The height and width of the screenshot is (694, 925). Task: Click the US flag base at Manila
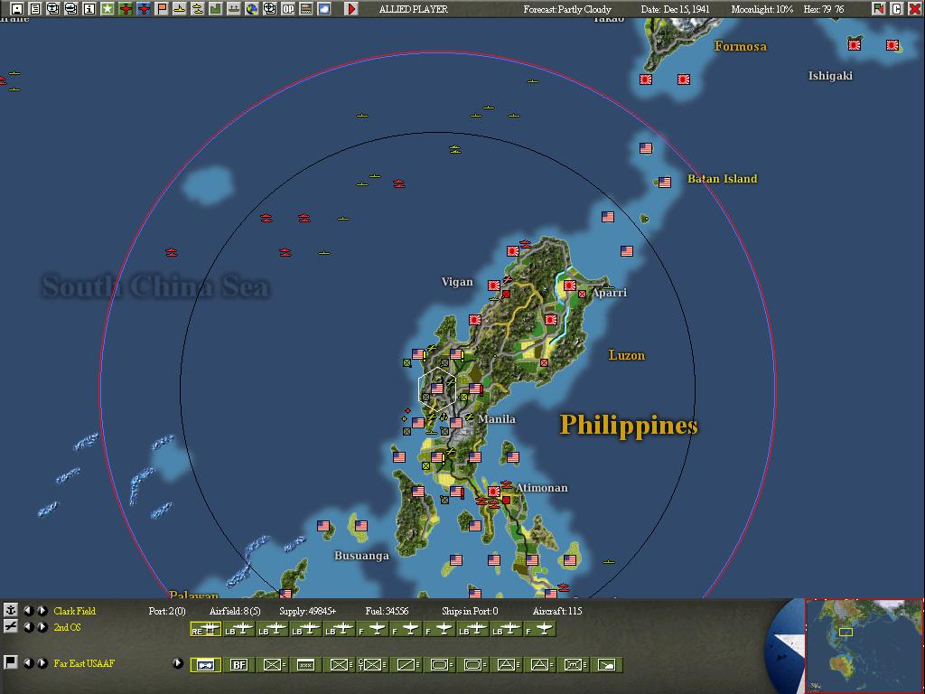(456, 423)
